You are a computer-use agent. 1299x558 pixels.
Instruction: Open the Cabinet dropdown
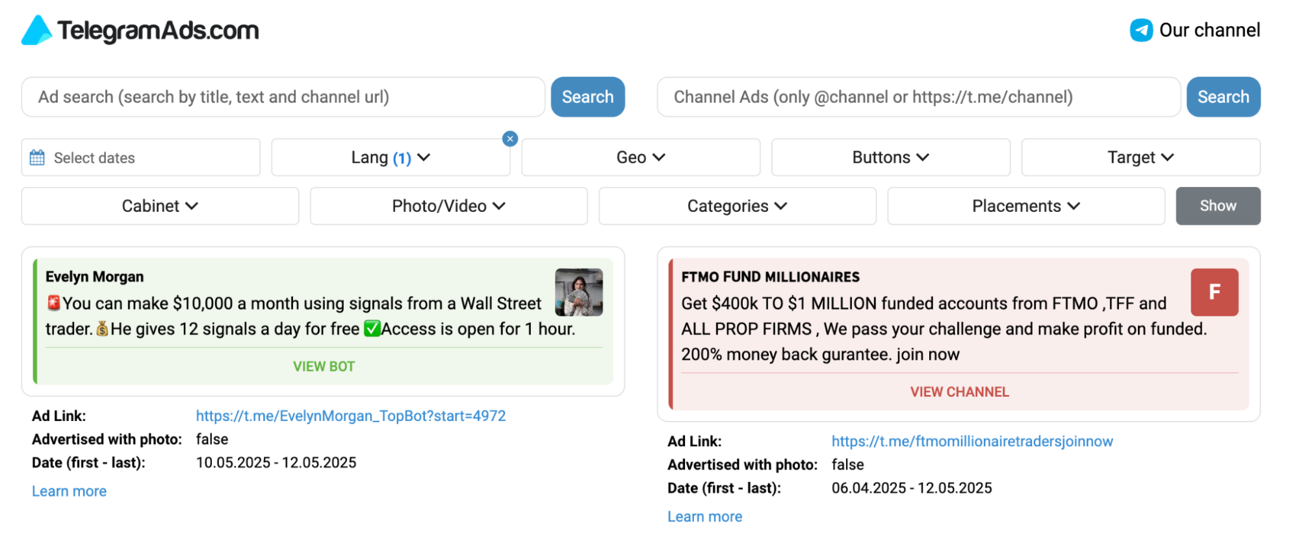pyautogui.click(x=160, y=206)
